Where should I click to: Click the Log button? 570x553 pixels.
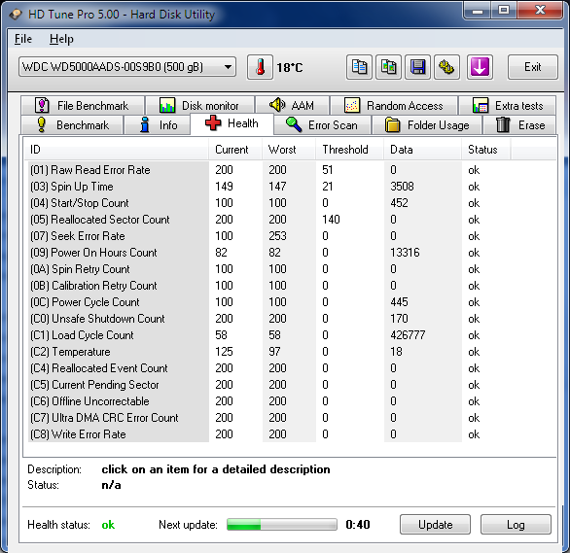[516, 524]
